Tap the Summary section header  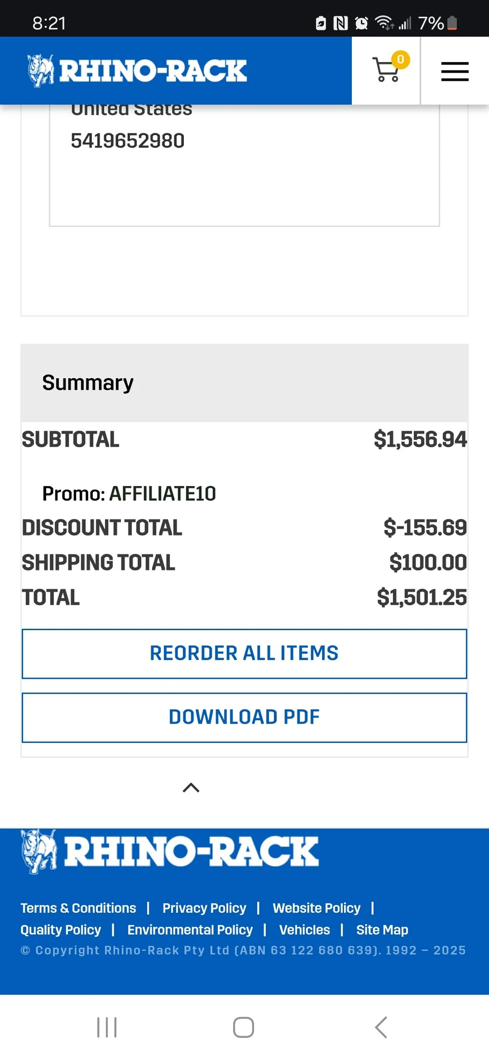[88, 383]
